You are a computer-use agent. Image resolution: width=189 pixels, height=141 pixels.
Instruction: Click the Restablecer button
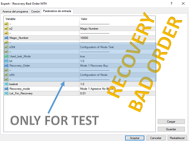[177, 138]
